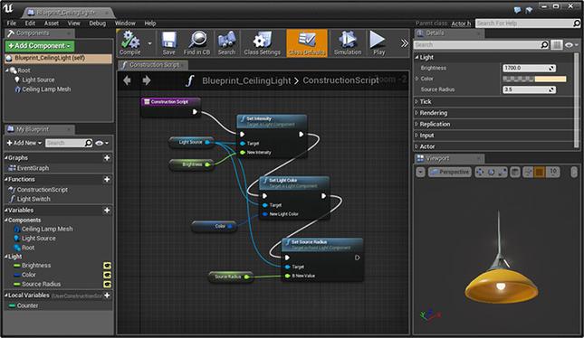Click Blueprint_CeilingLight in the graph breadcrumb
Image resolution: width=584 pixels, height=338 pixels.
click(246, 80)
